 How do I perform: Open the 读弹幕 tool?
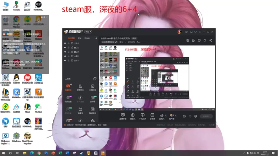click(92, 99)
